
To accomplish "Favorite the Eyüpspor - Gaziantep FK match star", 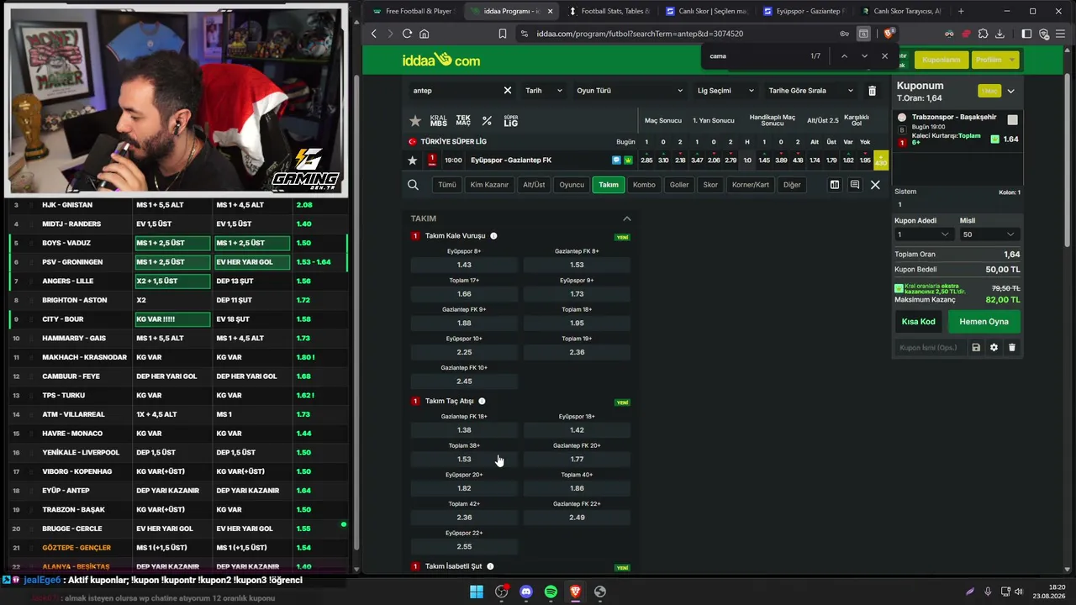I will 412,160.
